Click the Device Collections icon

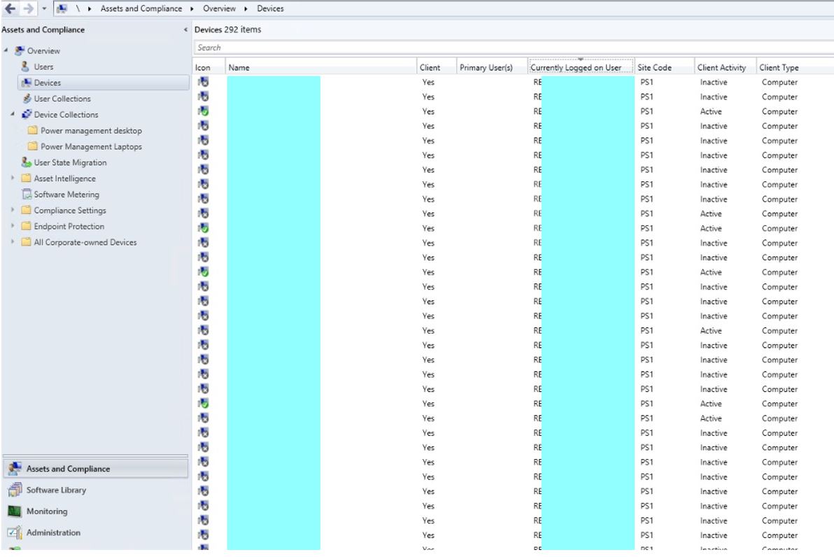click(x=26, y=115)
